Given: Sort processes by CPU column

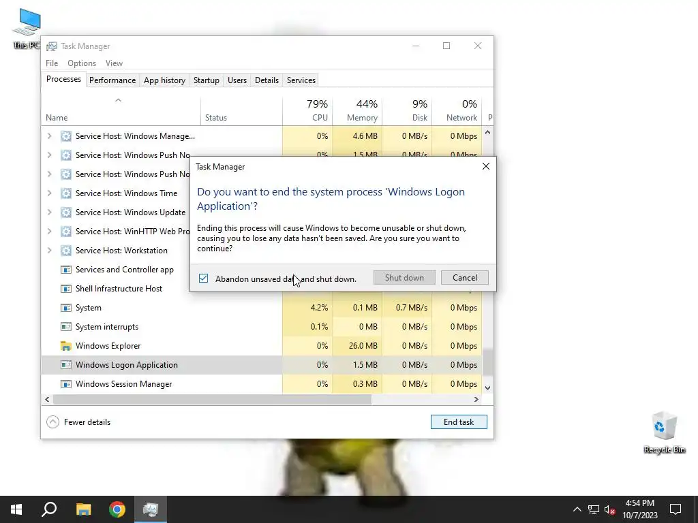Looking at the screenshot, I should point(307,110).
